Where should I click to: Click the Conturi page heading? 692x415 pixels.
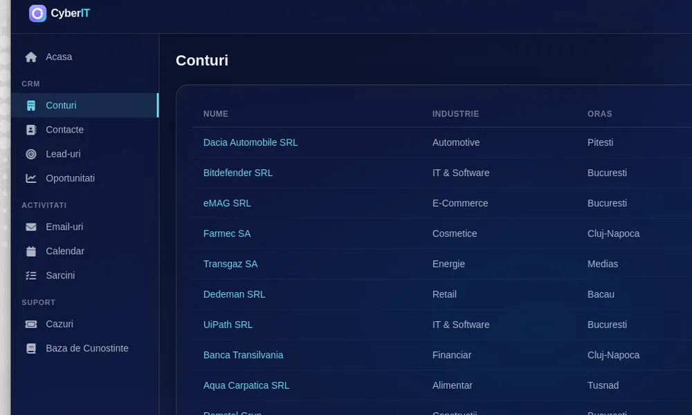201,60
